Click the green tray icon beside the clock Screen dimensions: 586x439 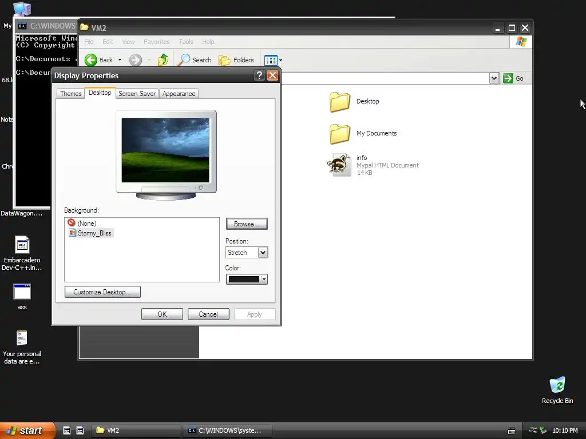pyautogui.click(x=544, y=430)
